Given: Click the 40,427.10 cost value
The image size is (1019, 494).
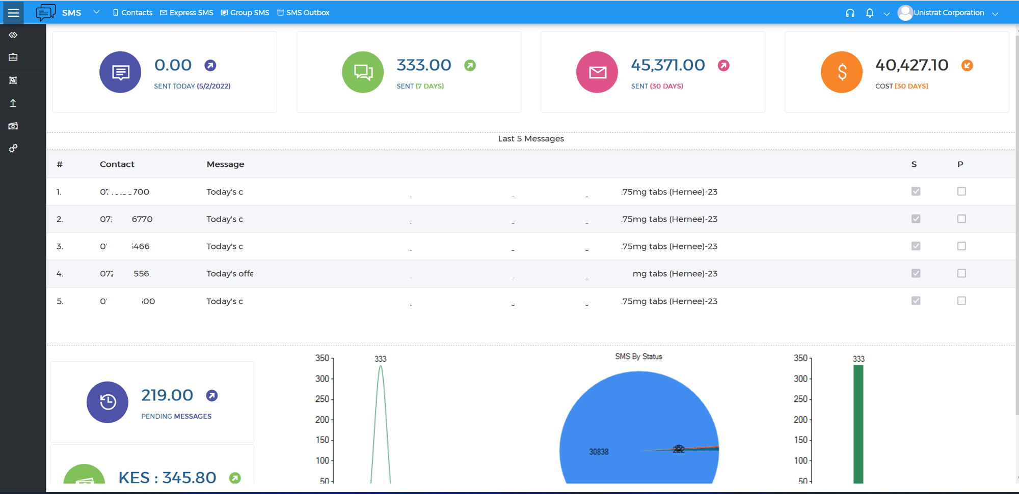Looking at the screenshot, I should 912,65.
